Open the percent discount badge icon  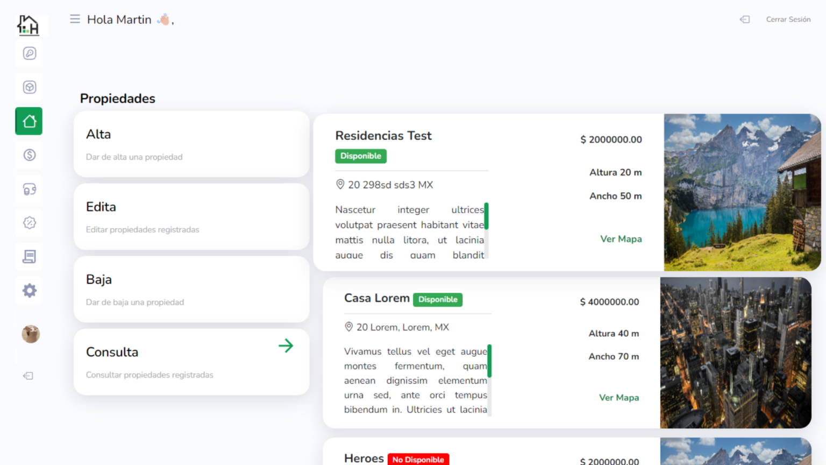click(x=30, y=223)
